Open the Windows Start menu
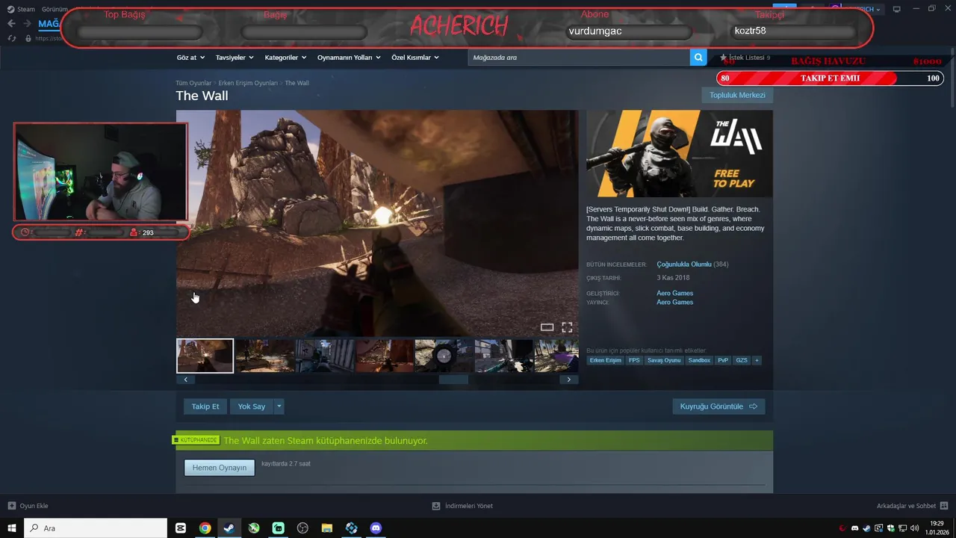This screenshot has width=956, height=538. 12,528
